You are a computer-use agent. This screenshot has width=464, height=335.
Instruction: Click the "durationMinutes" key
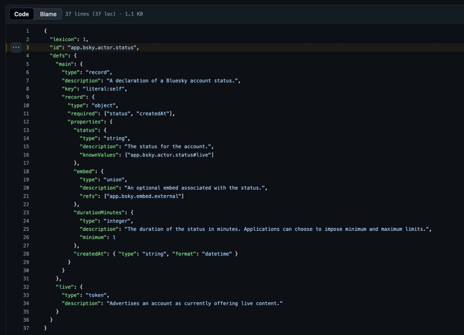tap(99, 212)
